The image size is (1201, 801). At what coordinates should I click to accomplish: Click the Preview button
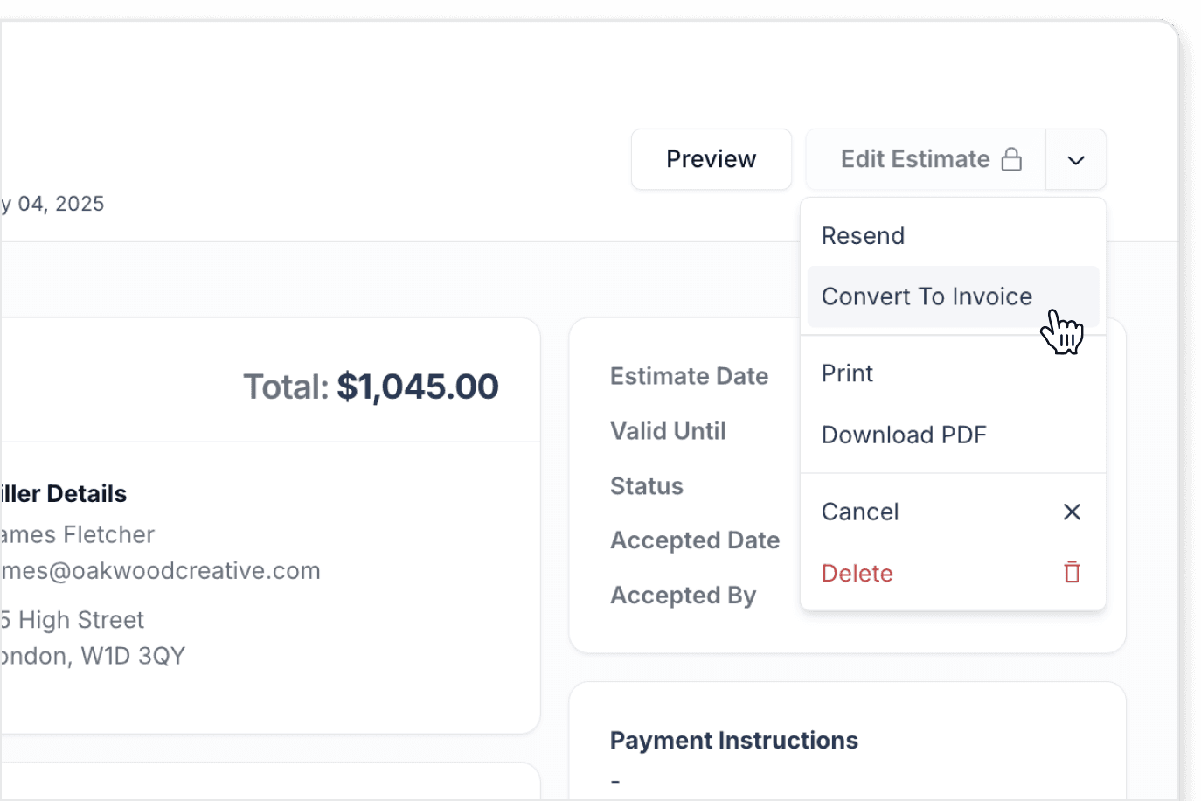[x=712, y=159]
